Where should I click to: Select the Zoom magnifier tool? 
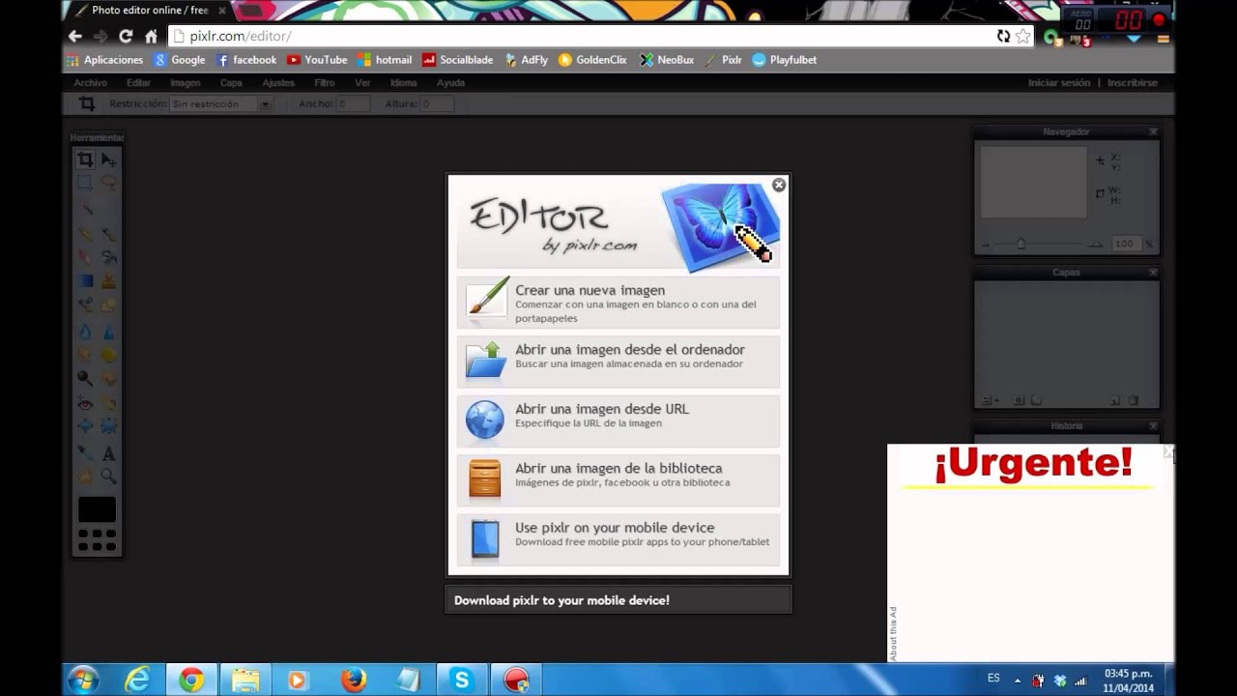pos(108,475)
